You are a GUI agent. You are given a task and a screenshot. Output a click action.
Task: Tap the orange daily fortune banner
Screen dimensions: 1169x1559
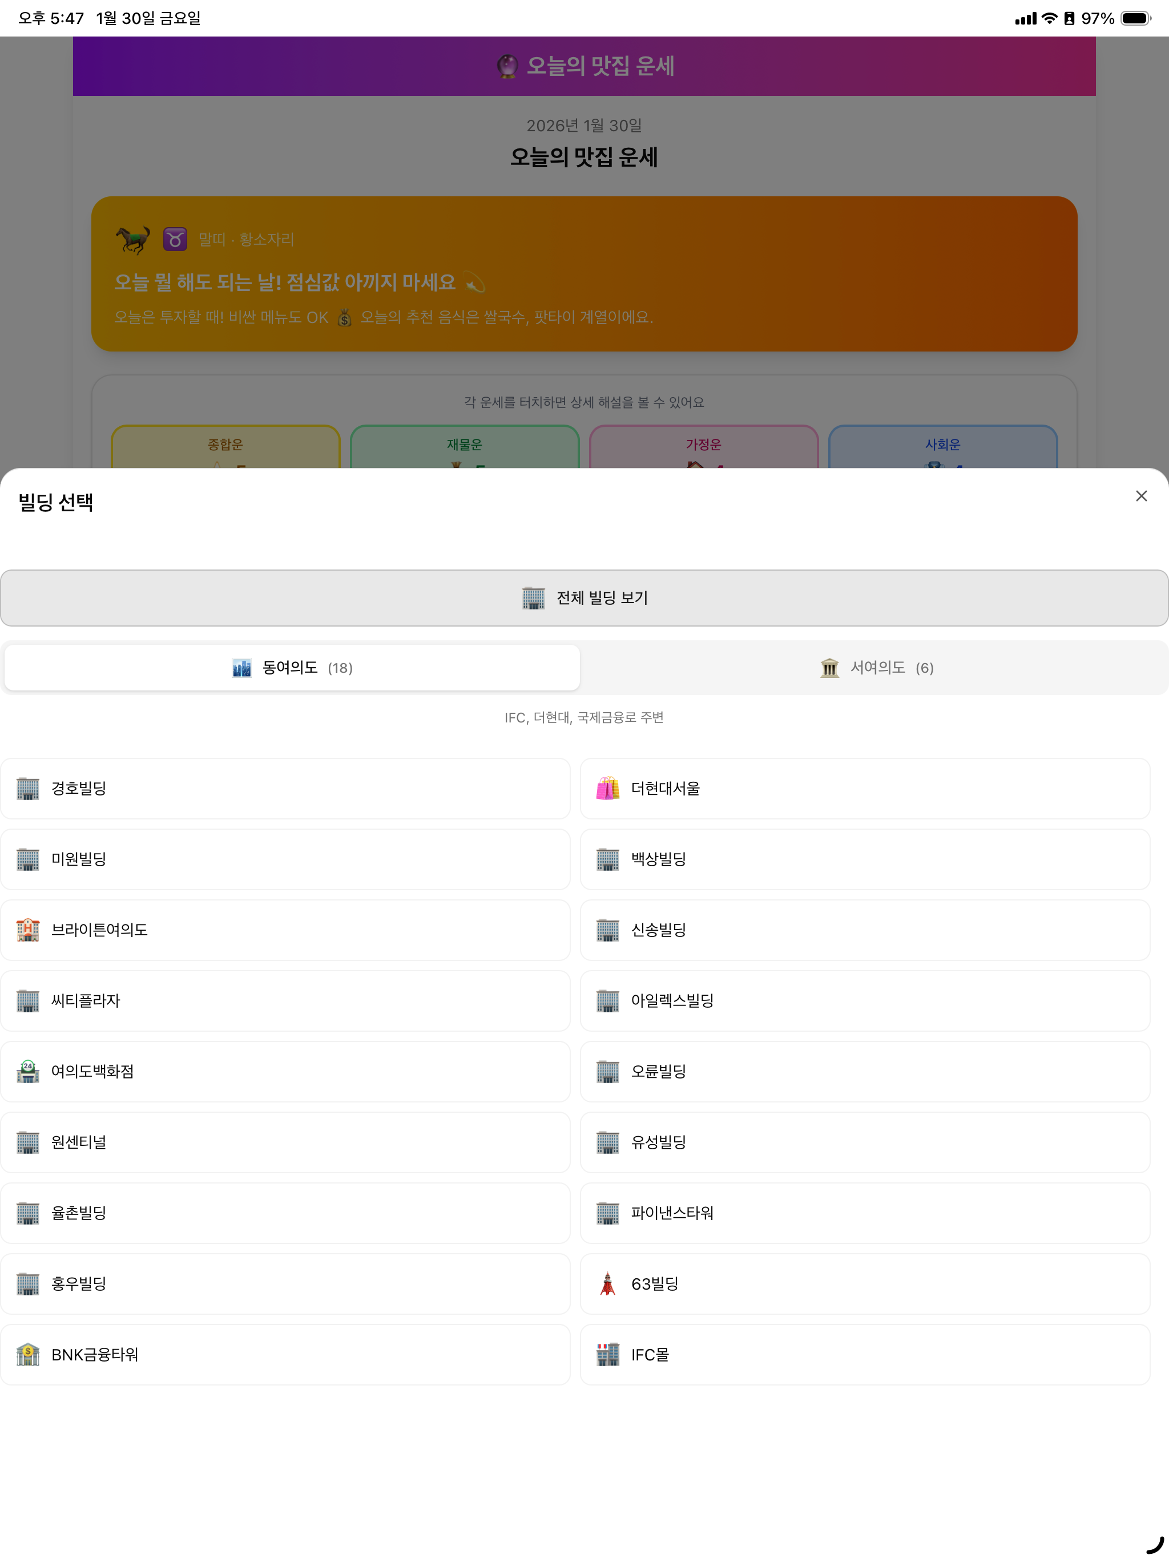point(584,273)
